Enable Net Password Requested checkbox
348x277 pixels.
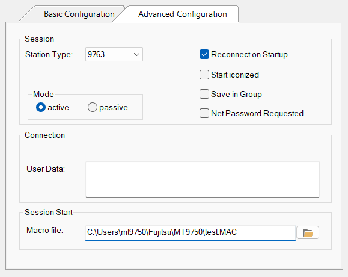204,113
